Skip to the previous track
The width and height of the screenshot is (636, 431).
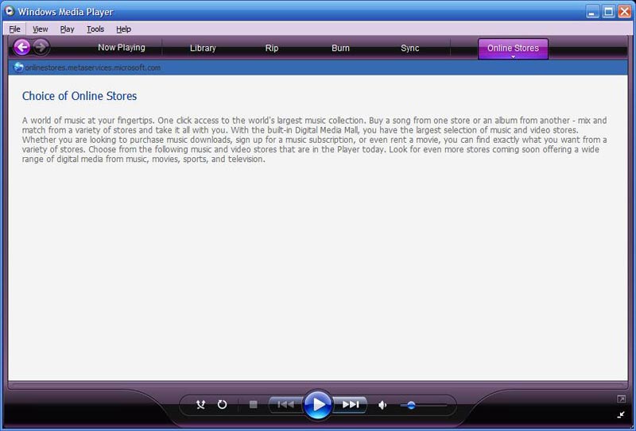click(x=285, y=404)
